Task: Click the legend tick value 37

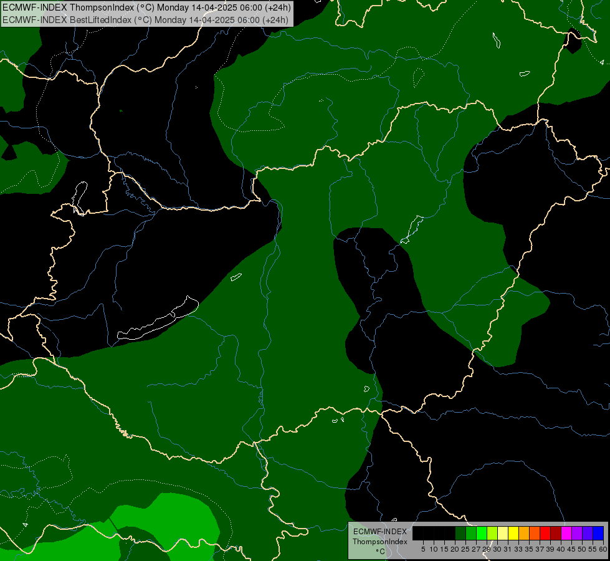Action: click(x=540, y=549)
